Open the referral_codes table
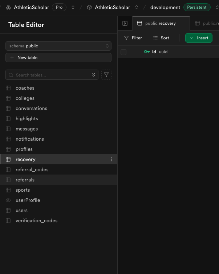This screenshot has width=219, height=274. pos(32,169)
